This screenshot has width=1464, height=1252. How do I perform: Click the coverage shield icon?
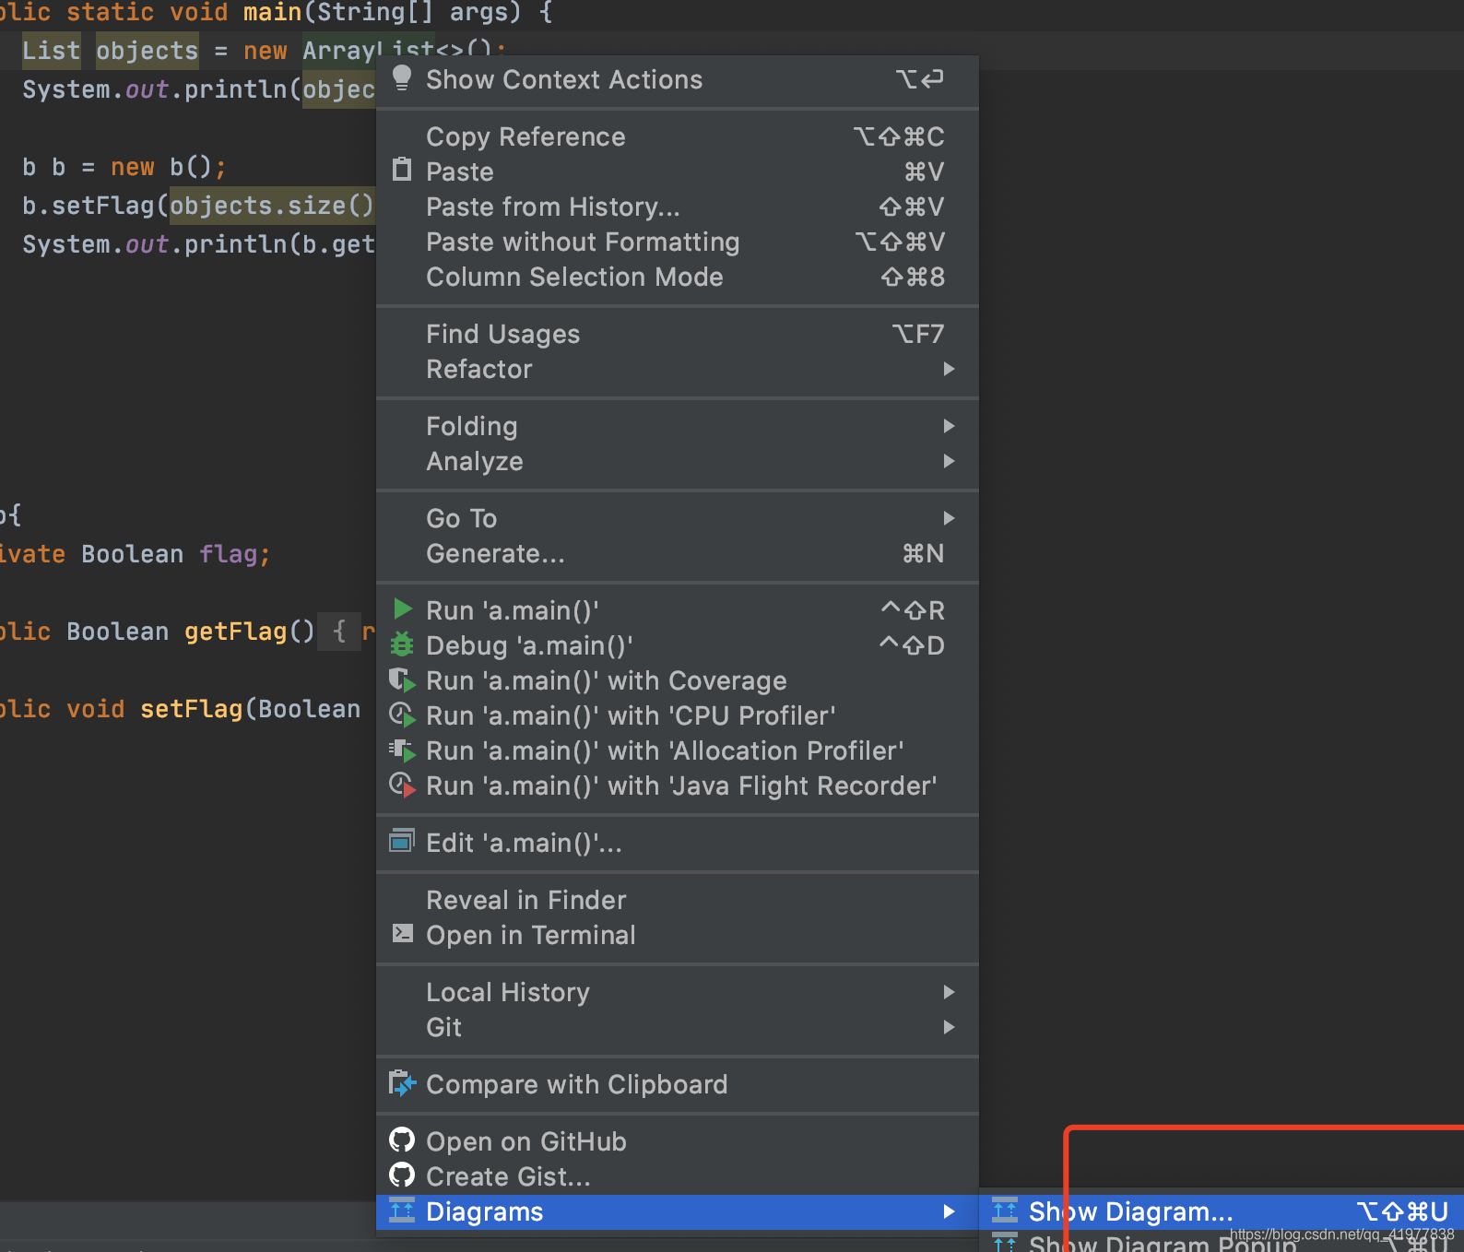[x=402, y=680]
